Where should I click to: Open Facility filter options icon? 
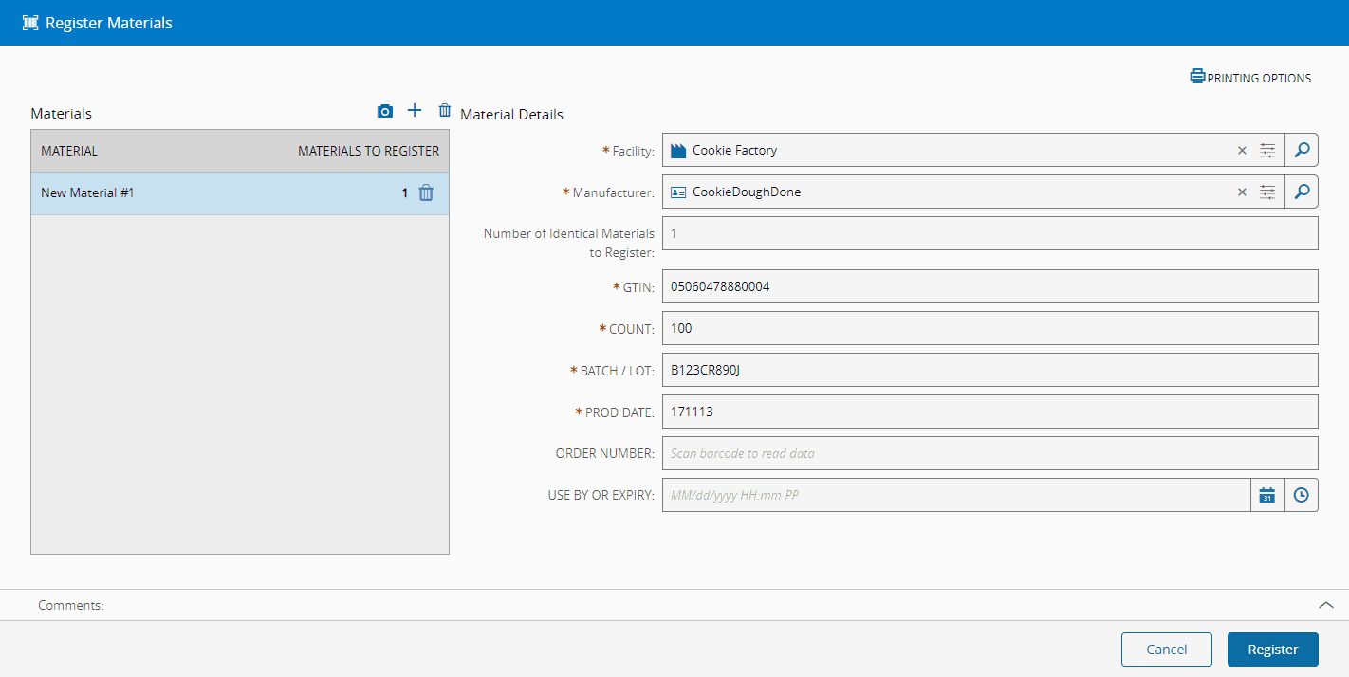1267,151
